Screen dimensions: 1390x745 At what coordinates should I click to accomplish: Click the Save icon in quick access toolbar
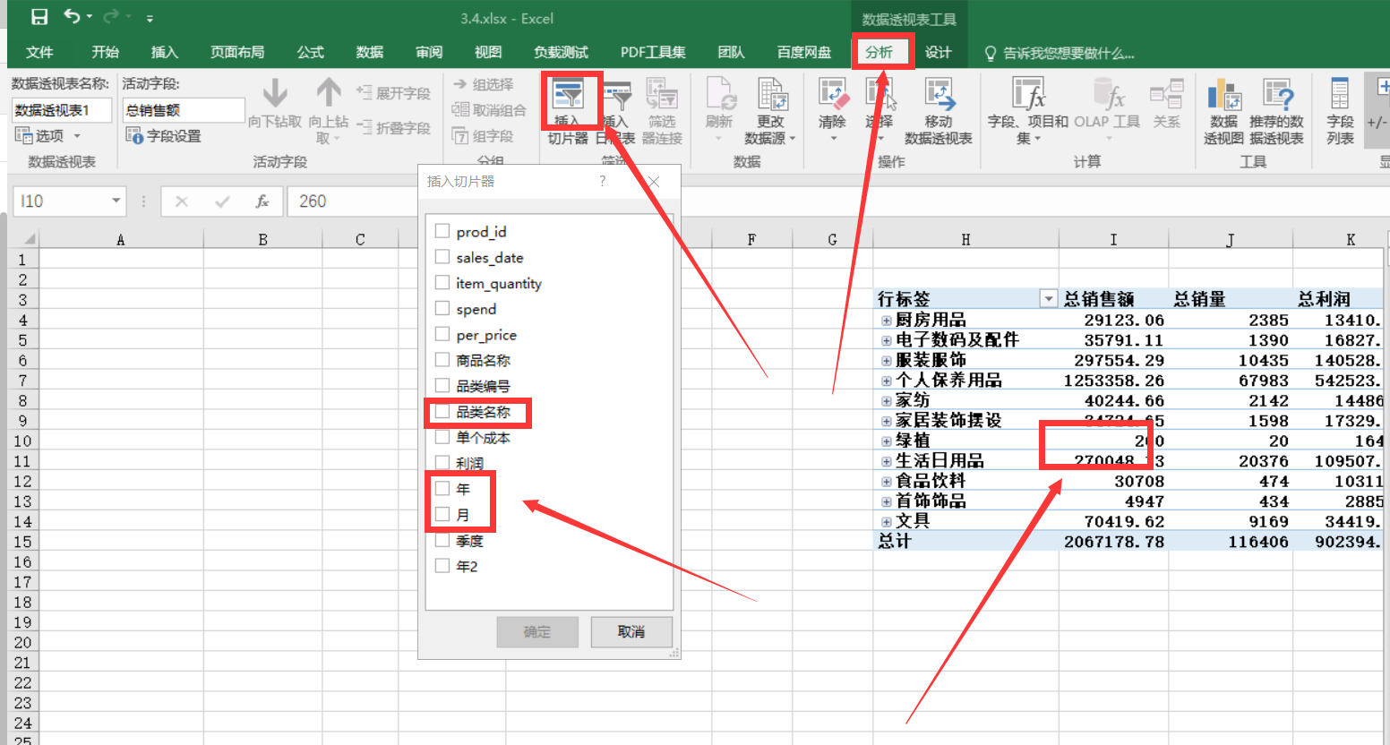pos(39,17)
